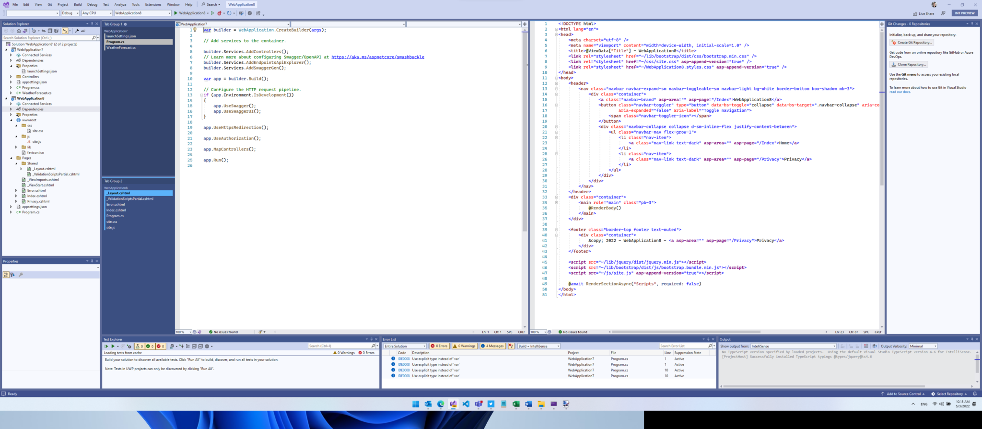
Task: Click Collapse All icon in Solution Explorer
Action: pos(50,31)
